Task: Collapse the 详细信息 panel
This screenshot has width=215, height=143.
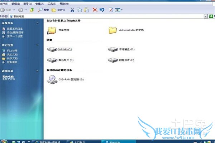Action: coord(37,71)
